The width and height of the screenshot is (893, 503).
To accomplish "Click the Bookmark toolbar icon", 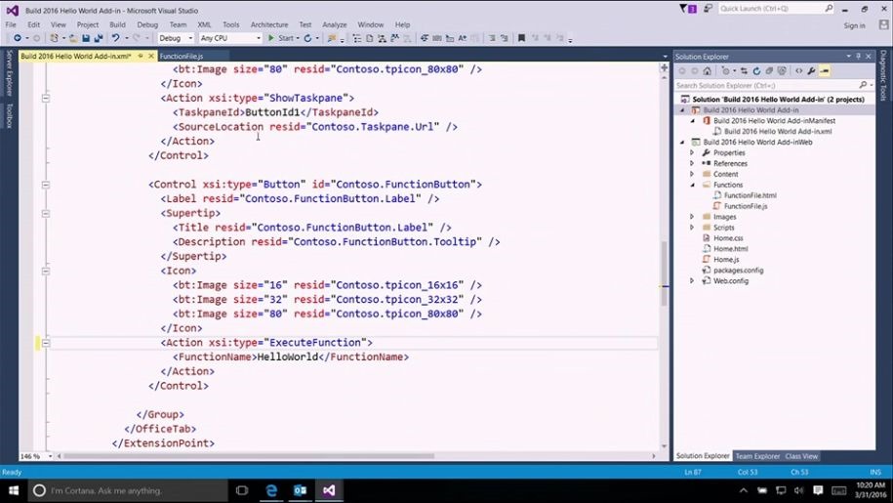I will click(x=521, y=38).
